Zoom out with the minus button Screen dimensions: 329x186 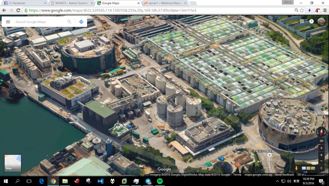click(x=321, y=161)
